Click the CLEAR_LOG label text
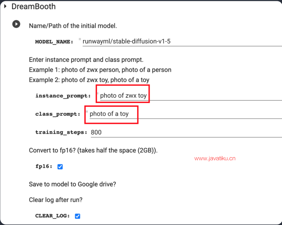This screenshot has width=282, height=225. [52, 216]
